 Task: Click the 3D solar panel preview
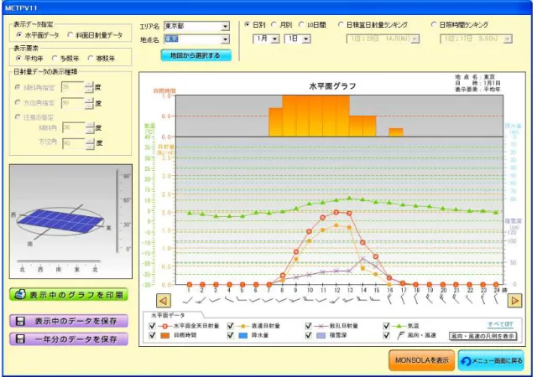click(60, 221)
